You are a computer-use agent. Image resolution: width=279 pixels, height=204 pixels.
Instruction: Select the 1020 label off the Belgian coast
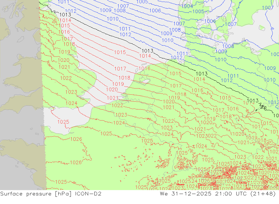pos(112,90)
